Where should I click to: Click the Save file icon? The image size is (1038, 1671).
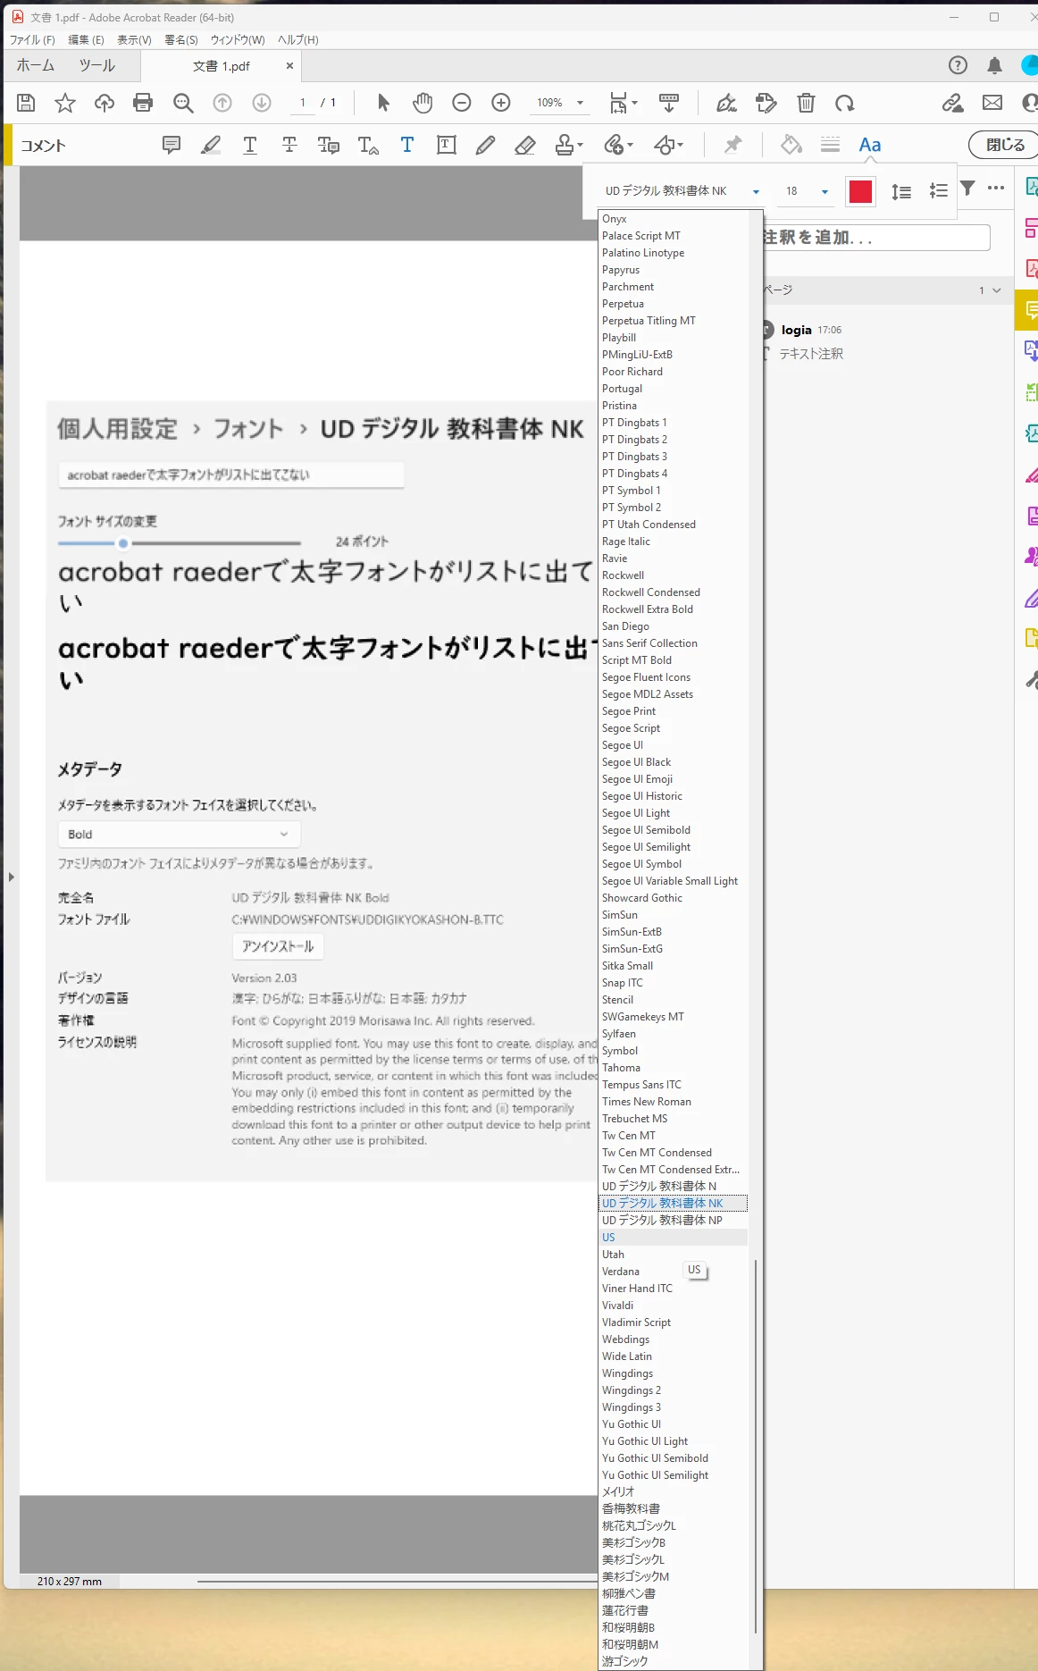tap(26, 103)
